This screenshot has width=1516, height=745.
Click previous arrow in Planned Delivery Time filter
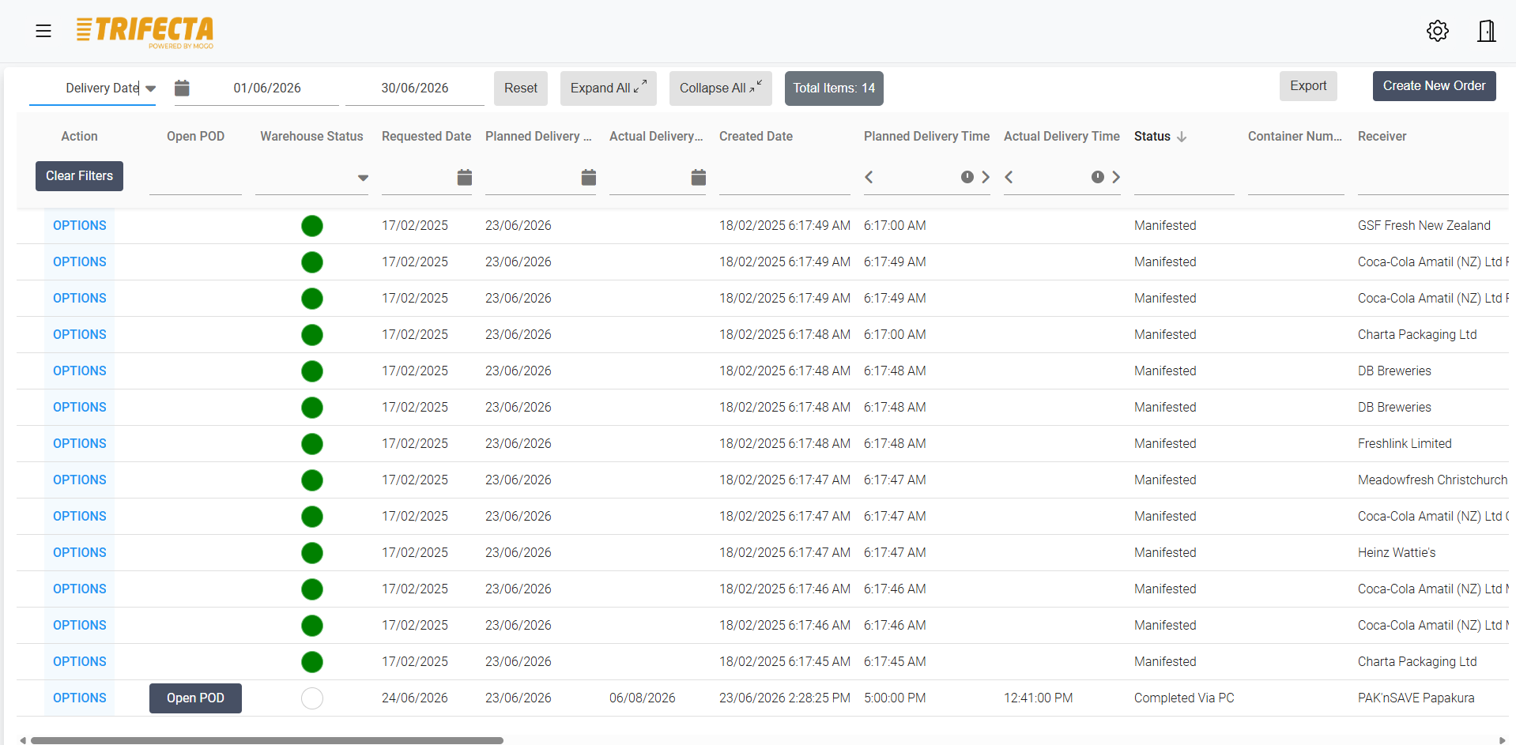[869, 177]
